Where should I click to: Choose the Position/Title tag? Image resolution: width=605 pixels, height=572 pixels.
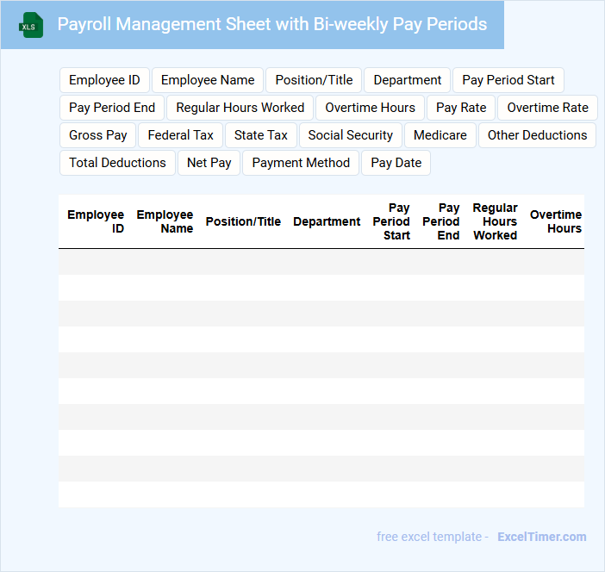pos(314,80)
